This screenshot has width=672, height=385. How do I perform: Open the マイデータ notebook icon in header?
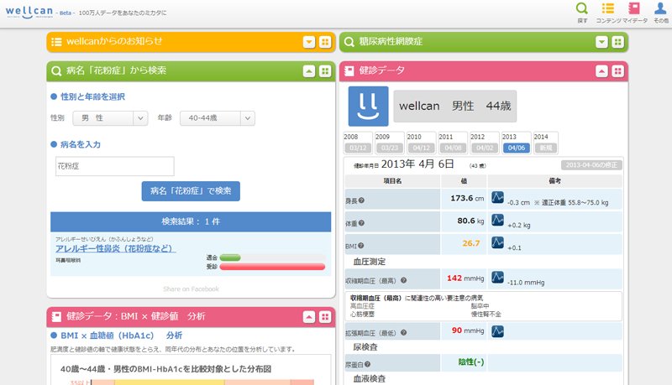coord(634,8)
